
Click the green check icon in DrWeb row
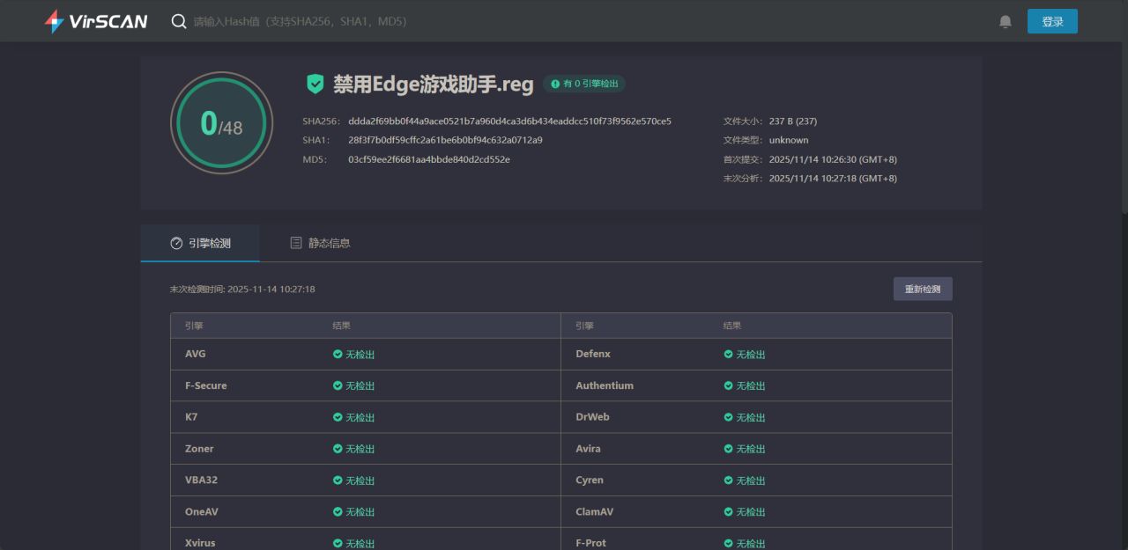click(x=729, y=417)
